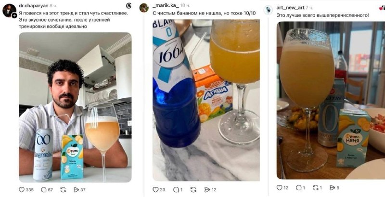Open art_new_art username link
This screenshot has width=385, height=197.
(291, 8)
